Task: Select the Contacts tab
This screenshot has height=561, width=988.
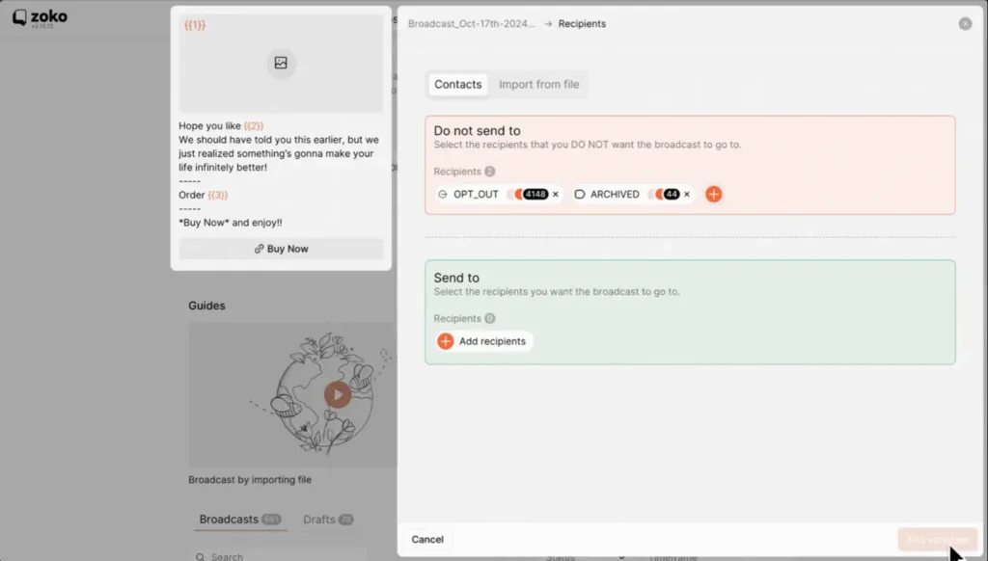Action: [x=457, y=84]
